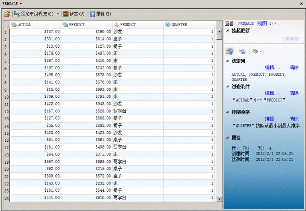Click the open folder icon in toolbar
The image size is (306, 211).
click(x=7, y=14)
